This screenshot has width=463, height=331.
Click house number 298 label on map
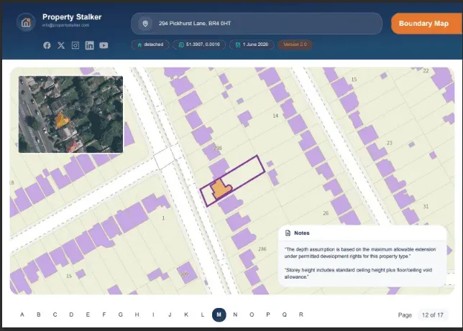coord(218,148)
